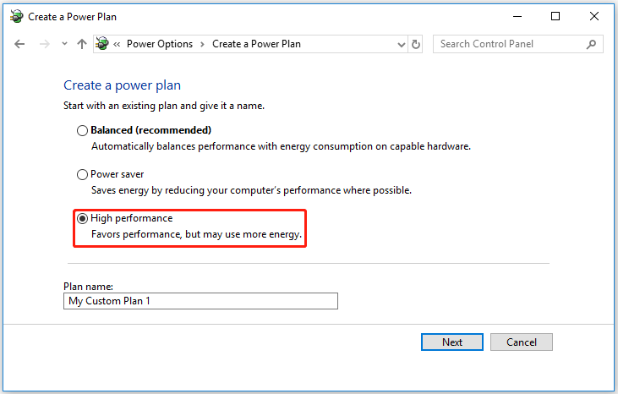Maximize the Create a Power Plan window
This screenshot has width=618, height=394.
click(555, 16)
